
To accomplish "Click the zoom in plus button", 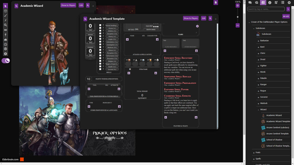I will [238, 6].
